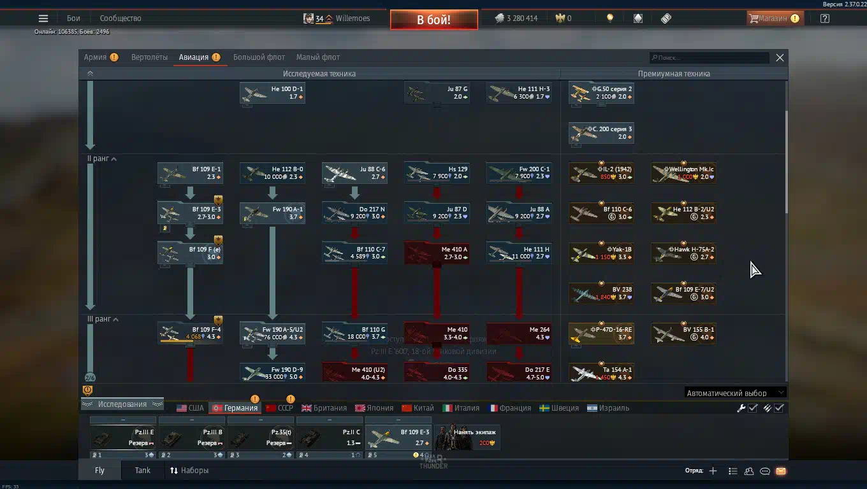Select the He 111 H-3 aircraft

(519, 93)
